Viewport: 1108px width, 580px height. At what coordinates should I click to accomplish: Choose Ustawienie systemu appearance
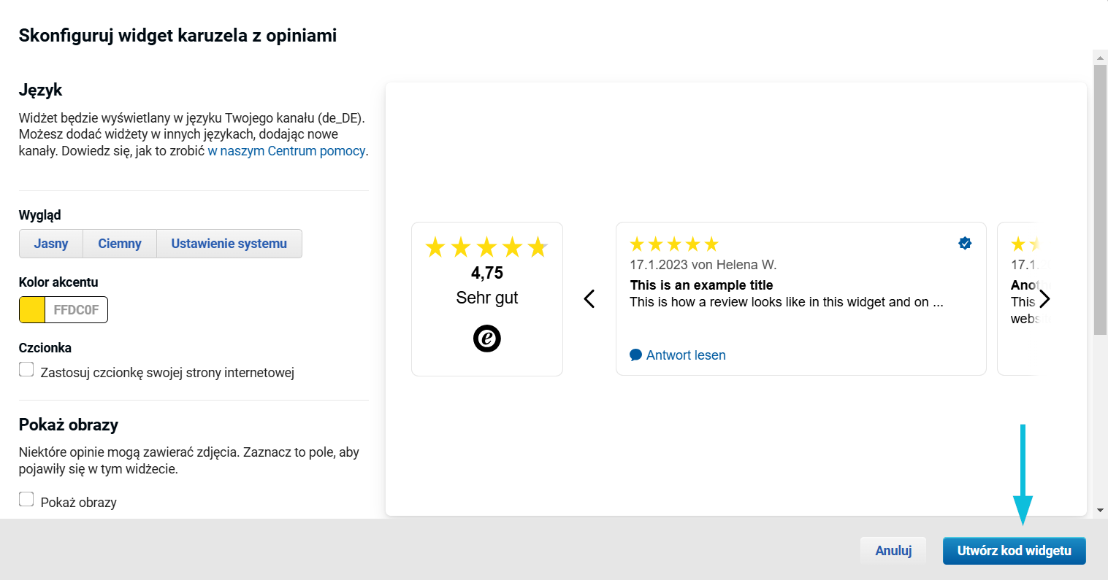[x=229, y=244]
